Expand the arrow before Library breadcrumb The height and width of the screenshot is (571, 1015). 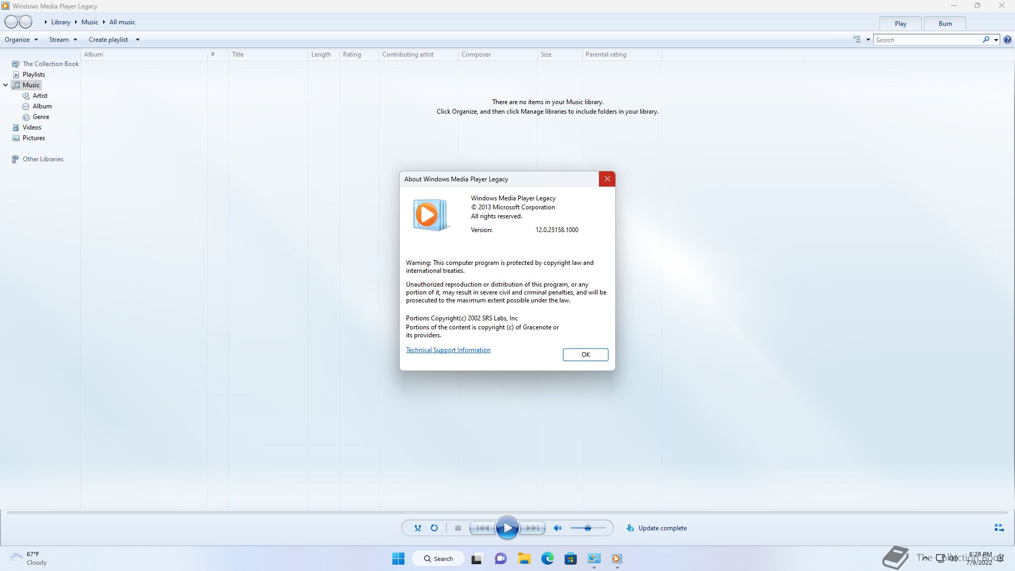(x=46, y=22)
